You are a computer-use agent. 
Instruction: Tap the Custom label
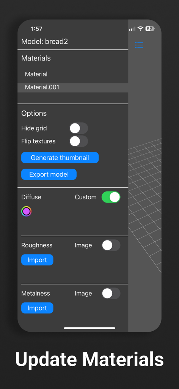[x=86, y=197]
